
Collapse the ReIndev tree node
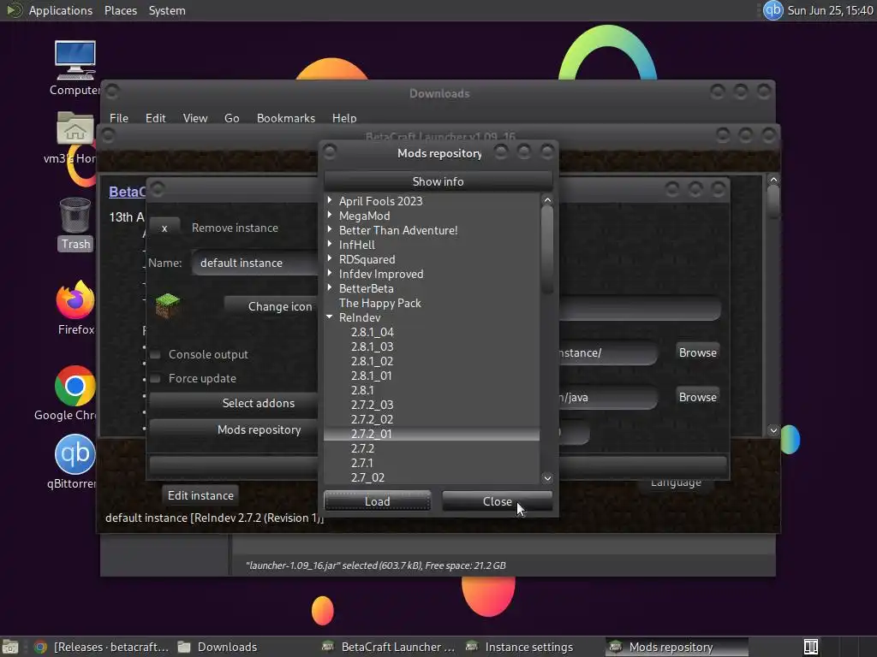coord(330,317)
